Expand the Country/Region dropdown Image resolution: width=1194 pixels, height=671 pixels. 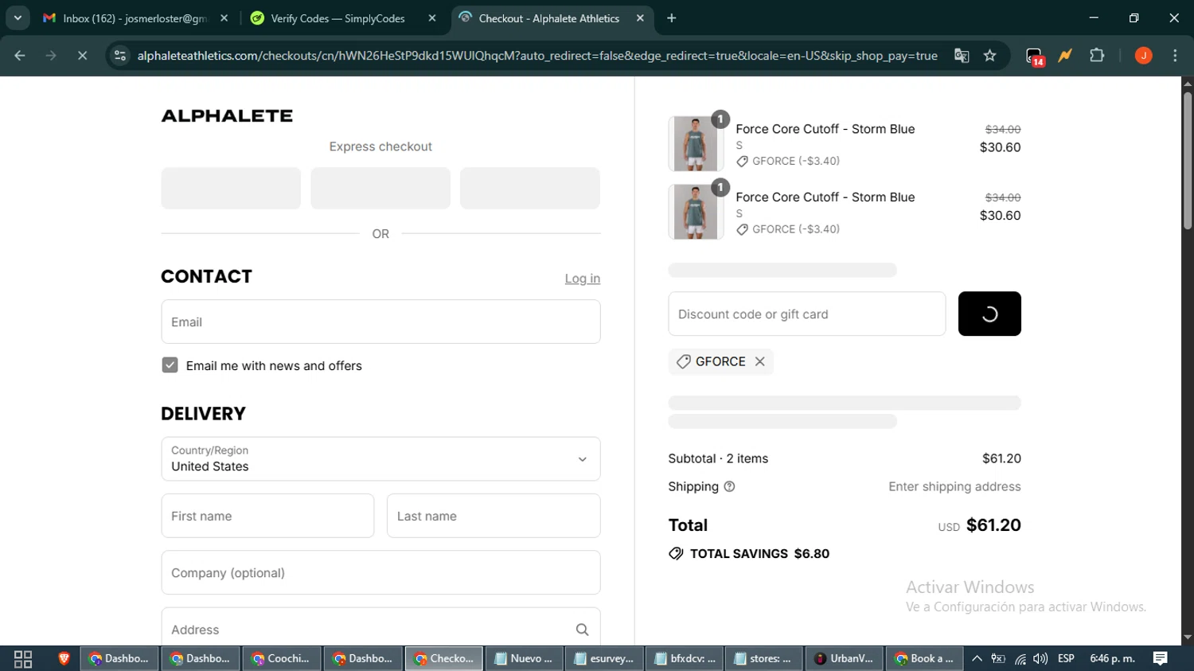click(380, 458)
